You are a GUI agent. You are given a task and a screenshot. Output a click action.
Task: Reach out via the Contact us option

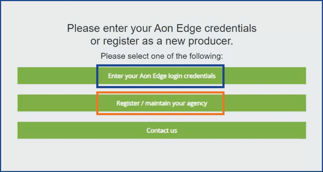[161, 130]
